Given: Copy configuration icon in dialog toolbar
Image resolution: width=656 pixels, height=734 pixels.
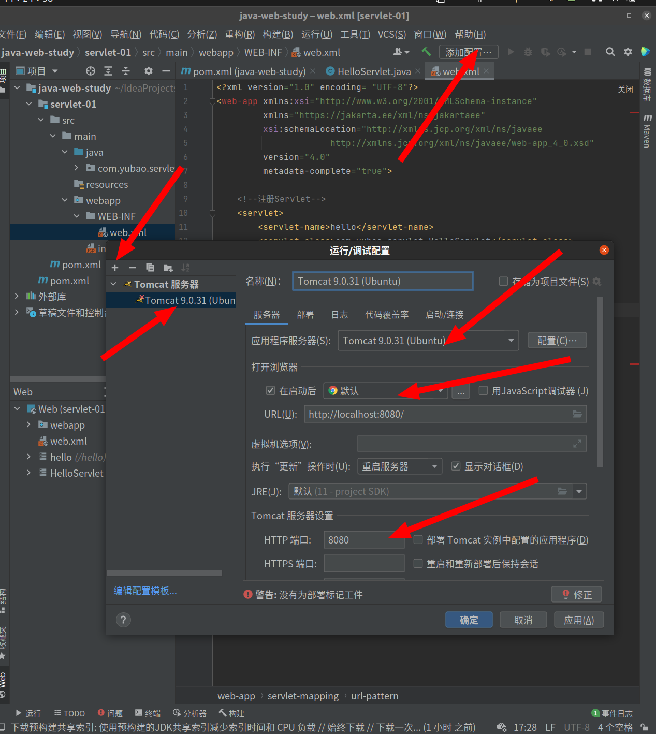Looking at the screenshot, I should point(150,268).
